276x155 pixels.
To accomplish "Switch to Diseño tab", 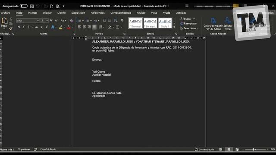I will click(x=61, y=13).
